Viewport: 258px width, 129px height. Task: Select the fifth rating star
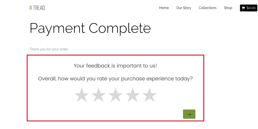pos(149,95)
